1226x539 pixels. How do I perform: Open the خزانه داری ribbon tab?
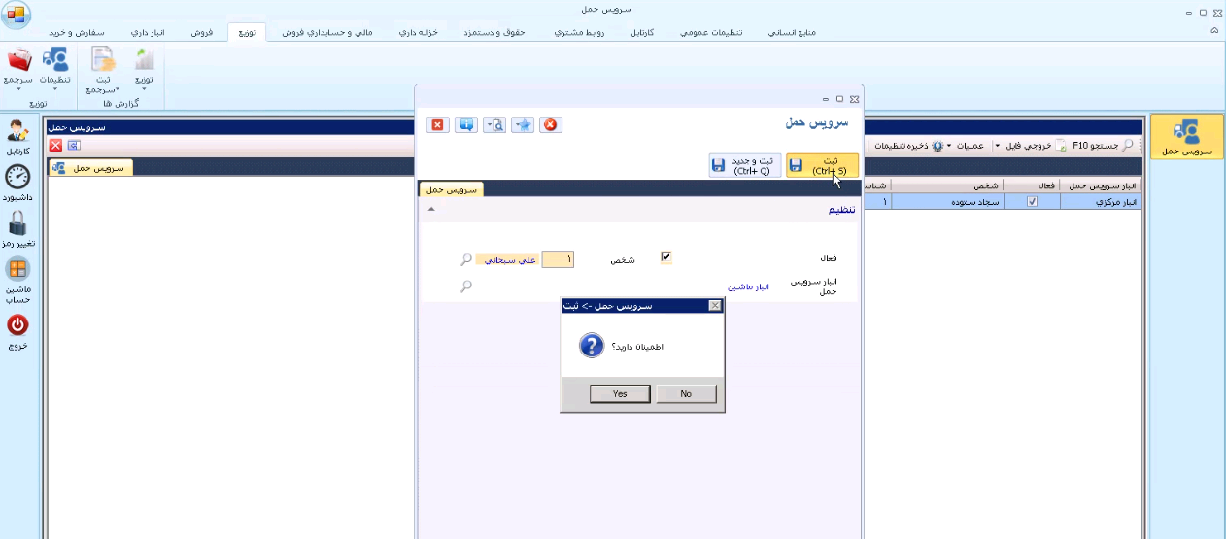(x=419, y=32)
